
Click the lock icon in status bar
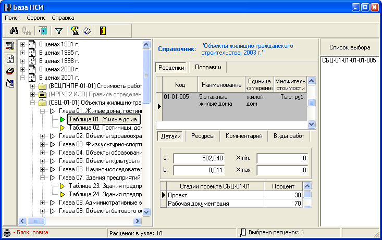[7, 233]
